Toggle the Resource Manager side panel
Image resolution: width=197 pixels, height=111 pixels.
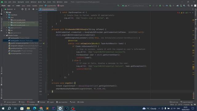[x=1, y=25]
